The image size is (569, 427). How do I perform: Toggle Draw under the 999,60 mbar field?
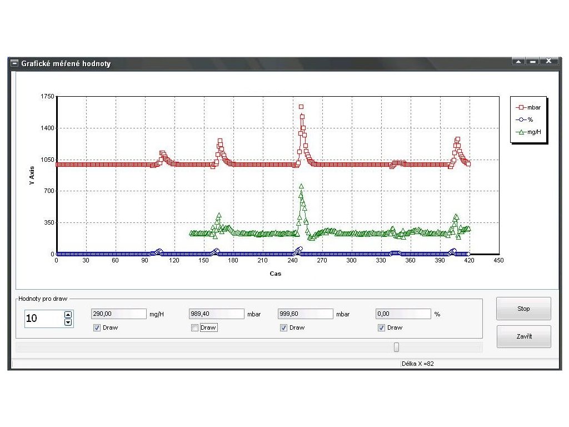(283, 328)
